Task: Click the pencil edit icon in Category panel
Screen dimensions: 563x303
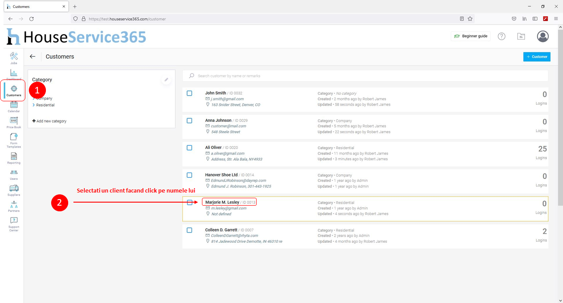Action: [x=166, y=79]
